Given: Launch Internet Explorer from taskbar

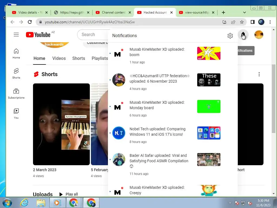Looking at the screenshot, I should 24,203.
